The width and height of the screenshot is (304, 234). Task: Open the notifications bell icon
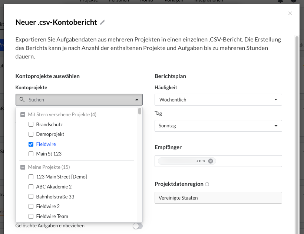coord(280,1)
